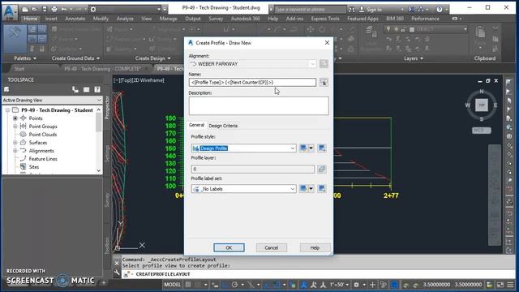The image size is (519, 292).
Task: Click the label set edit icon
Action: pos(303,189)
